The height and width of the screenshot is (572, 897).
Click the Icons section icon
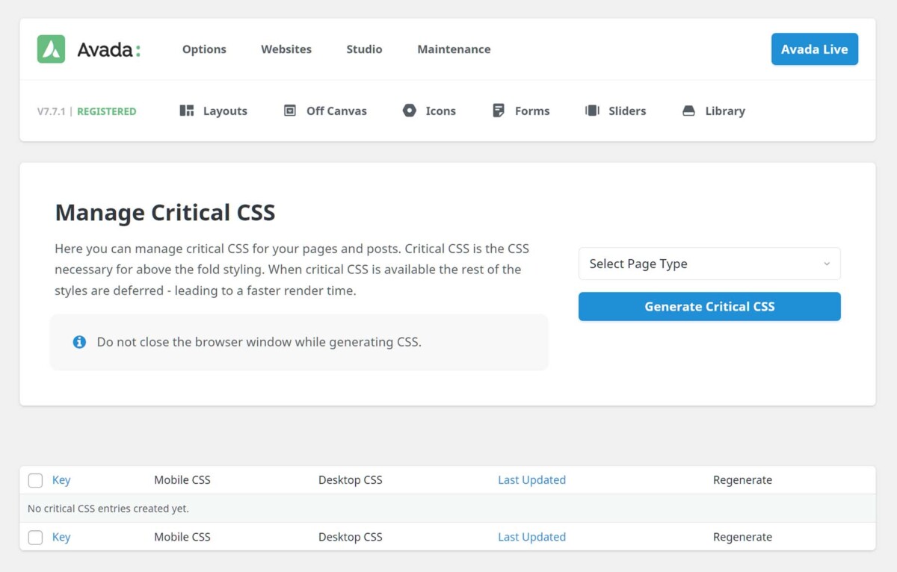[409, 110]
